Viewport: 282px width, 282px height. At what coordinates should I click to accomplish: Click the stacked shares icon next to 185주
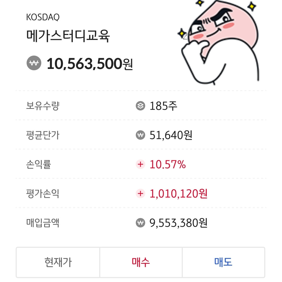point(140,106)
